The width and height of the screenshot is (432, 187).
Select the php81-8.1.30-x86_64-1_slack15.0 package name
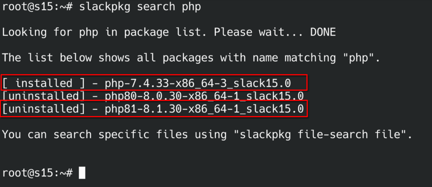click(204, 109)
